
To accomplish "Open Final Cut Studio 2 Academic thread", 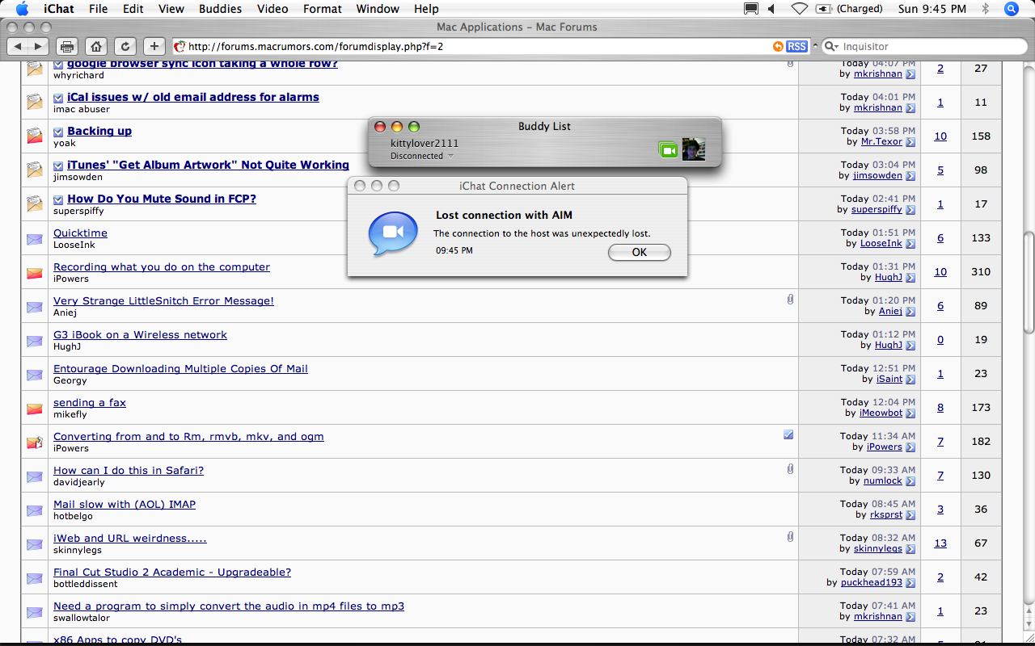I will (172, 572).
